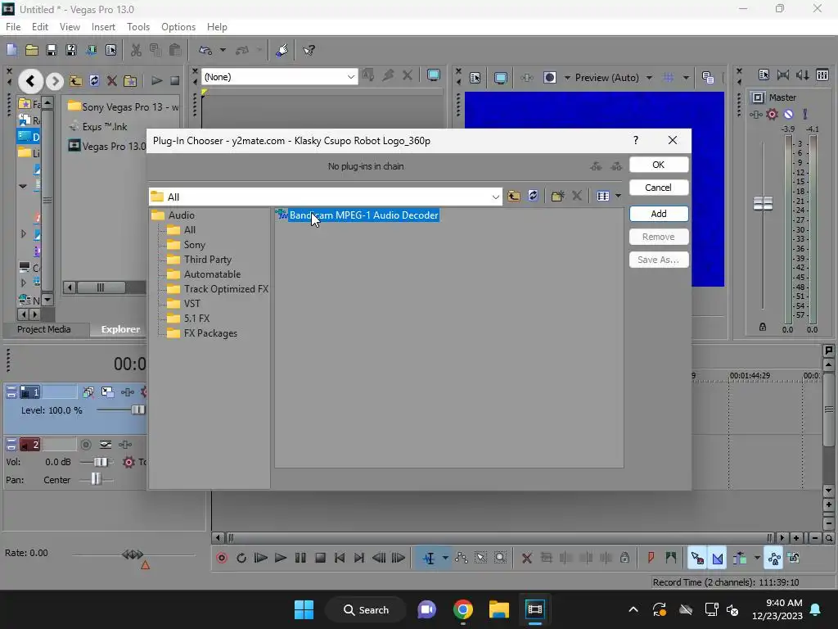Insert marker using the flag icon
Screen dimensions: 838x629
point(651,558)
